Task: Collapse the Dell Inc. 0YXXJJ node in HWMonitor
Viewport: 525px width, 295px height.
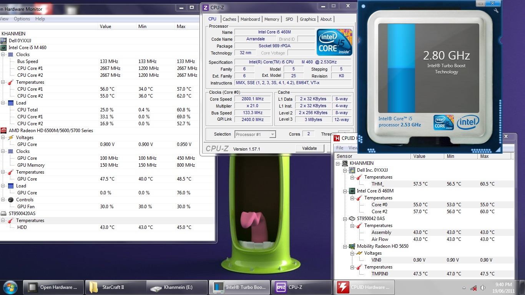Action: [345, 170]
